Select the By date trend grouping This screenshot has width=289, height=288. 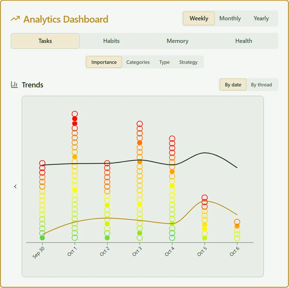pos(233,84)
